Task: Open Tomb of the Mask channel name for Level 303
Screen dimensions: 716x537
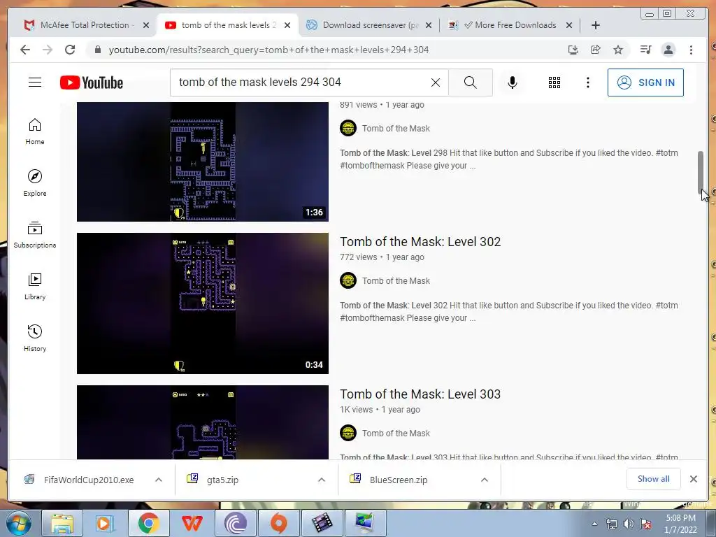Action: (396, 434)
